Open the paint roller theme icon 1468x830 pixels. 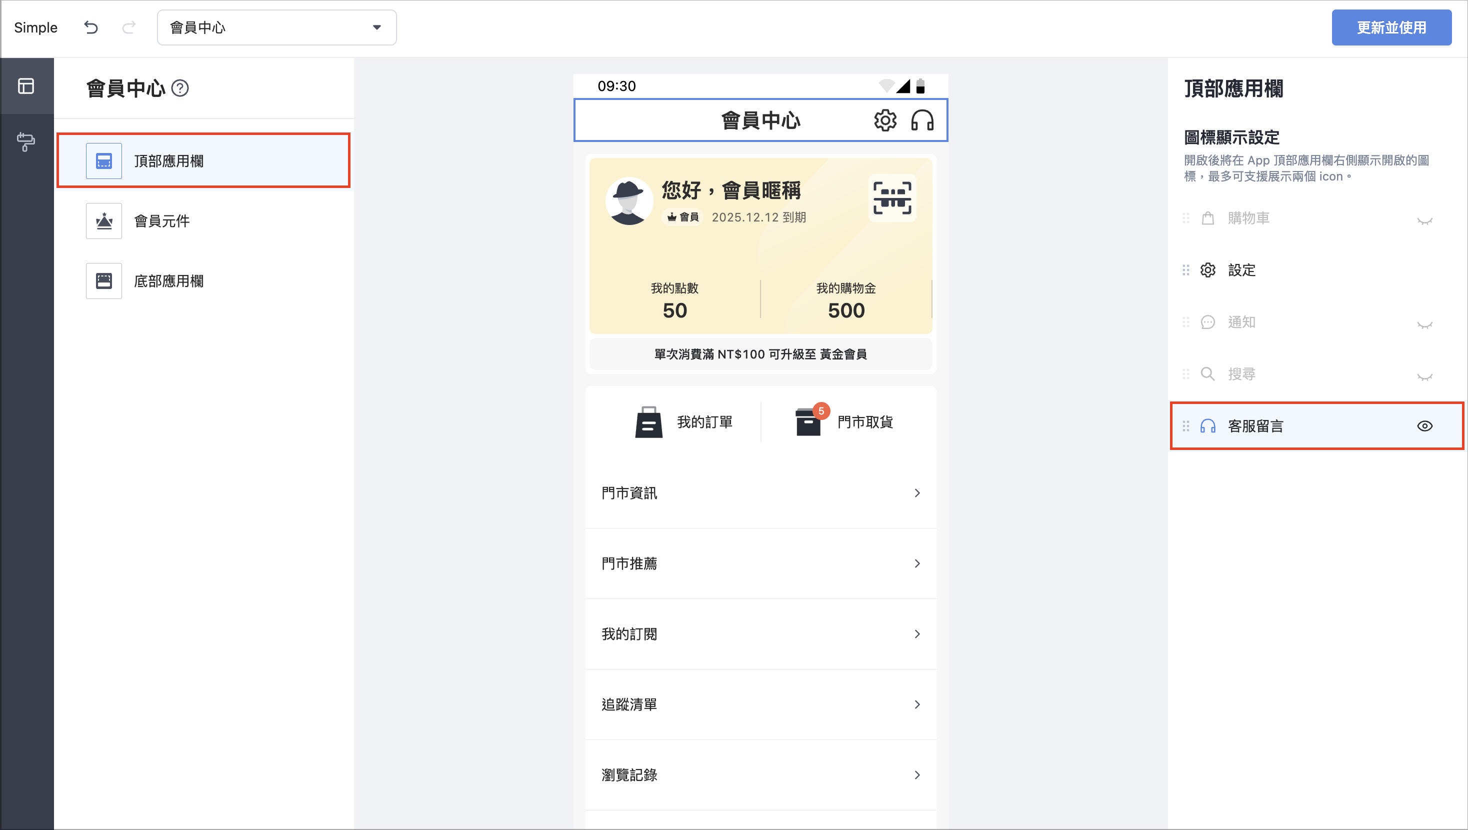click(26, 141)
